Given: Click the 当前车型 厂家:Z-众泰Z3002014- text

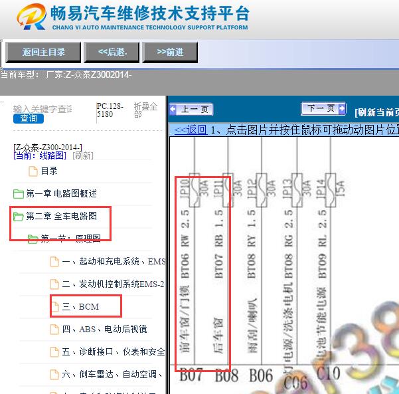Looking at the screenshot, I should pyautogui.click(x=66, y=75).
